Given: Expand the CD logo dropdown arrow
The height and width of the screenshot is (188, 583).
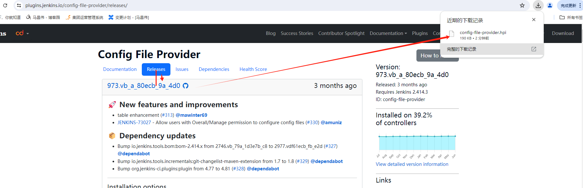Looking at the screenshot, I should (28, 34).
